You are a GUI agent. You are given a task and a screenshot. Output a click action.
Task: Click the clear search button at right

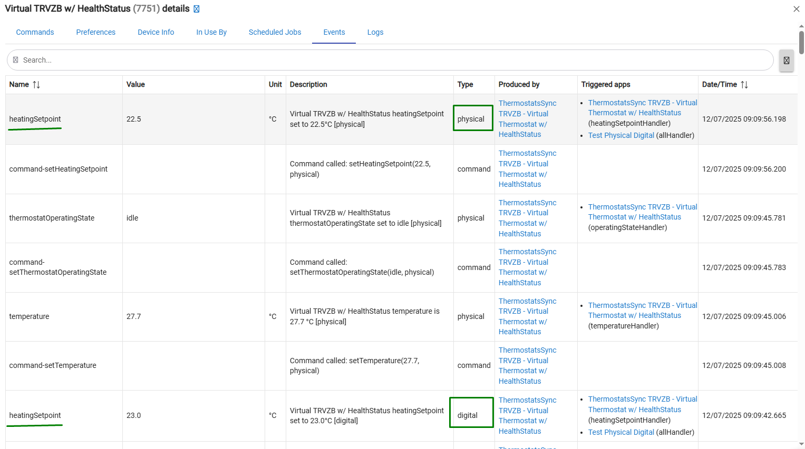[x=786, y=61]
